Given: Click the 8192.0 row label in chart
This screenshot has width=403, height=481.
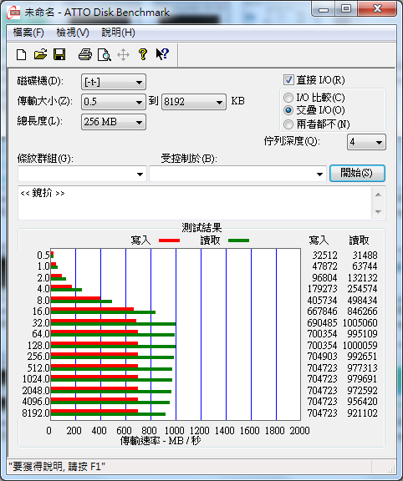Looking at the screenshot, I should click(36, 413).
